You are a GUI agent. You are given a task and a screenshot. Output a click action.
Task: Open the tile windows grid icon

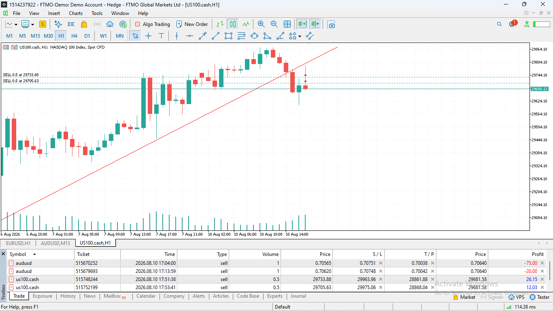(287, 24)
